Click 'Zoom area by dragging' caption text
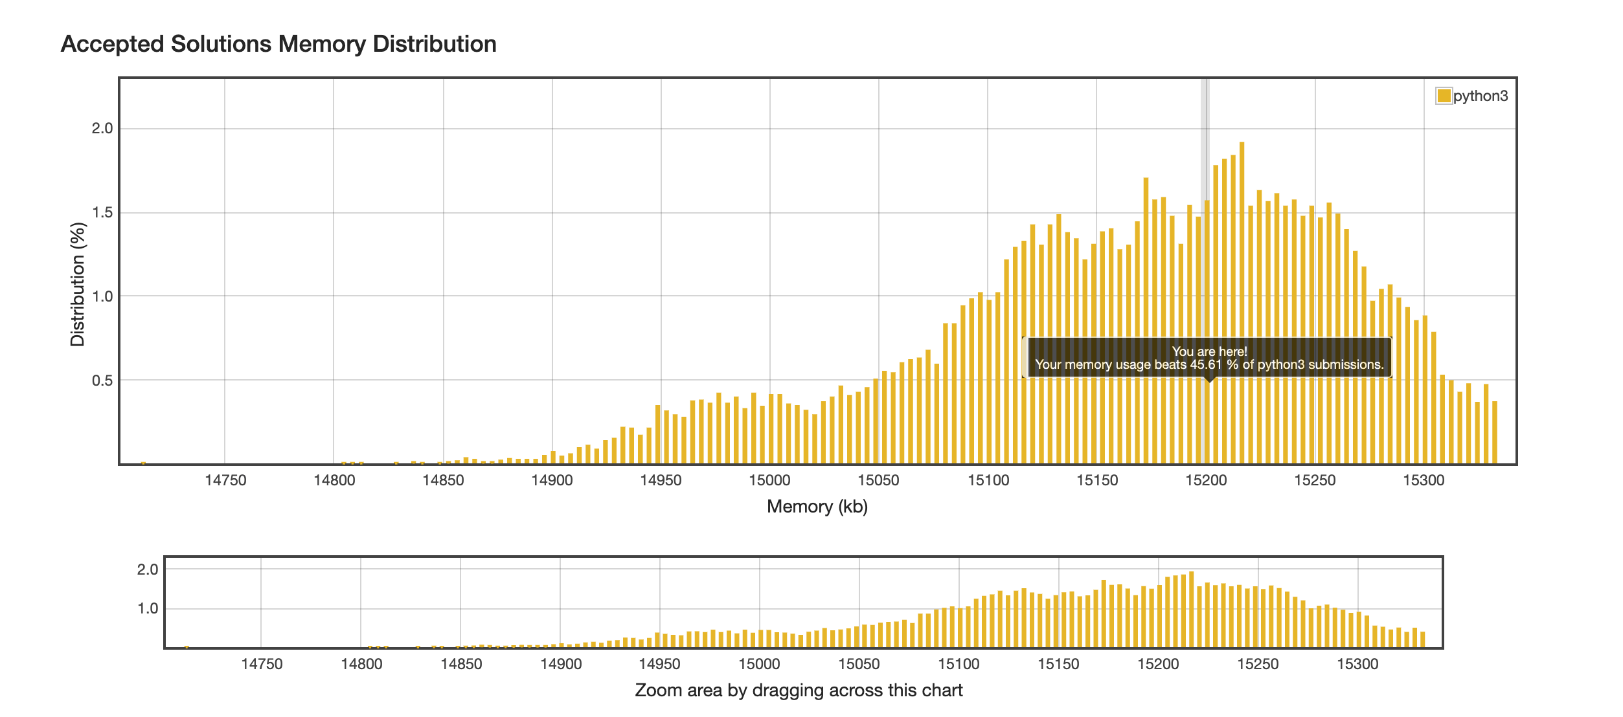The height and width of the screenshot is (717, 1623). [x=799, y=690]
